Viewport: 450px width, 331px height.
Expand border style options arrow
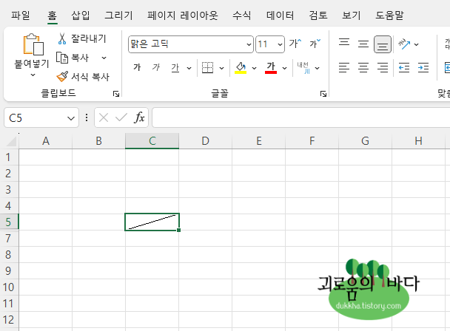[221, 68]
